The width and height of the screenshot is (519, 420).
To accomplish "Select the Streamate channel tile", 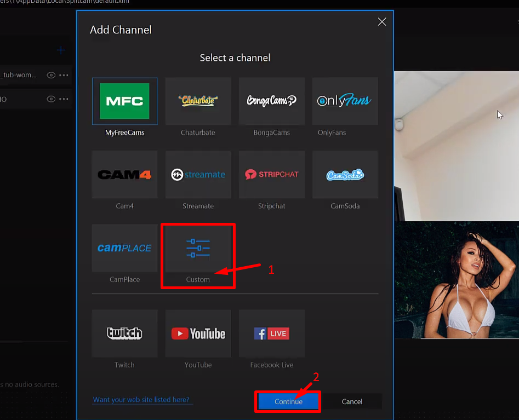I will click(x=198, y=175).
